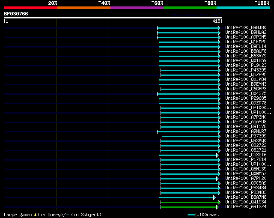Screen dimensions: 274x218
Task: Click the UniRef100_A5AYU8 entry
Action: [246, 122]
